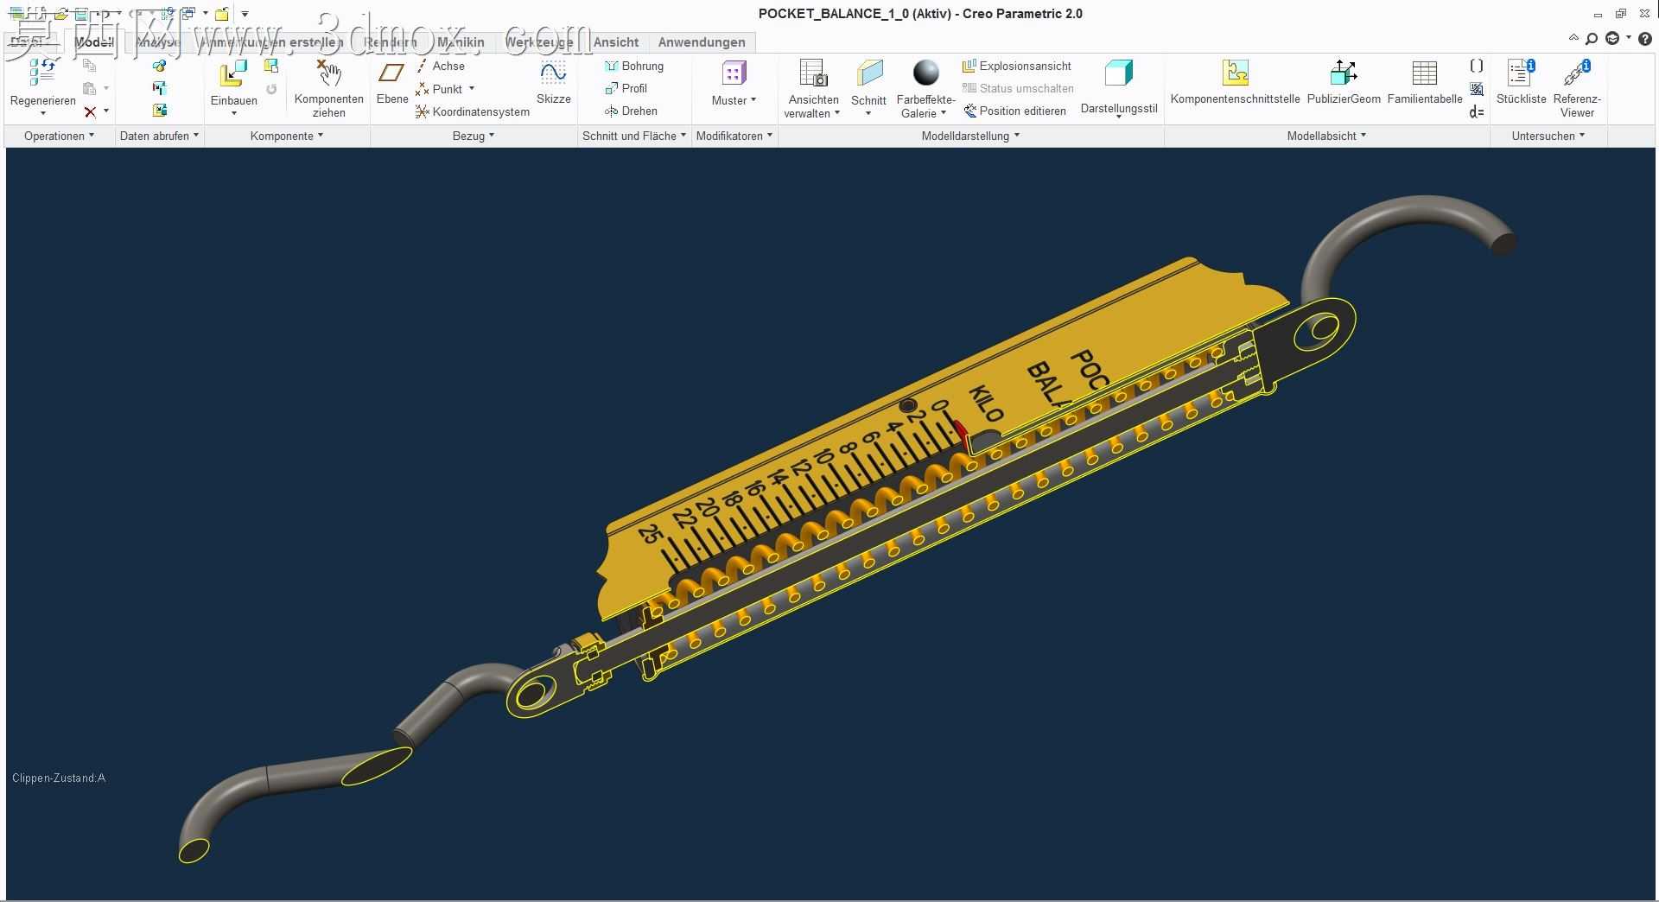
Task: Click the Profil extrude tool
Action: pos(626,88)
